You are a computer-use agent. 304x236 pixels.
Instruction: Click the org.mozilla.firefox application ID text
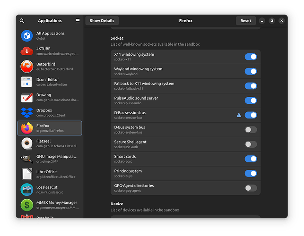[50, 131]
